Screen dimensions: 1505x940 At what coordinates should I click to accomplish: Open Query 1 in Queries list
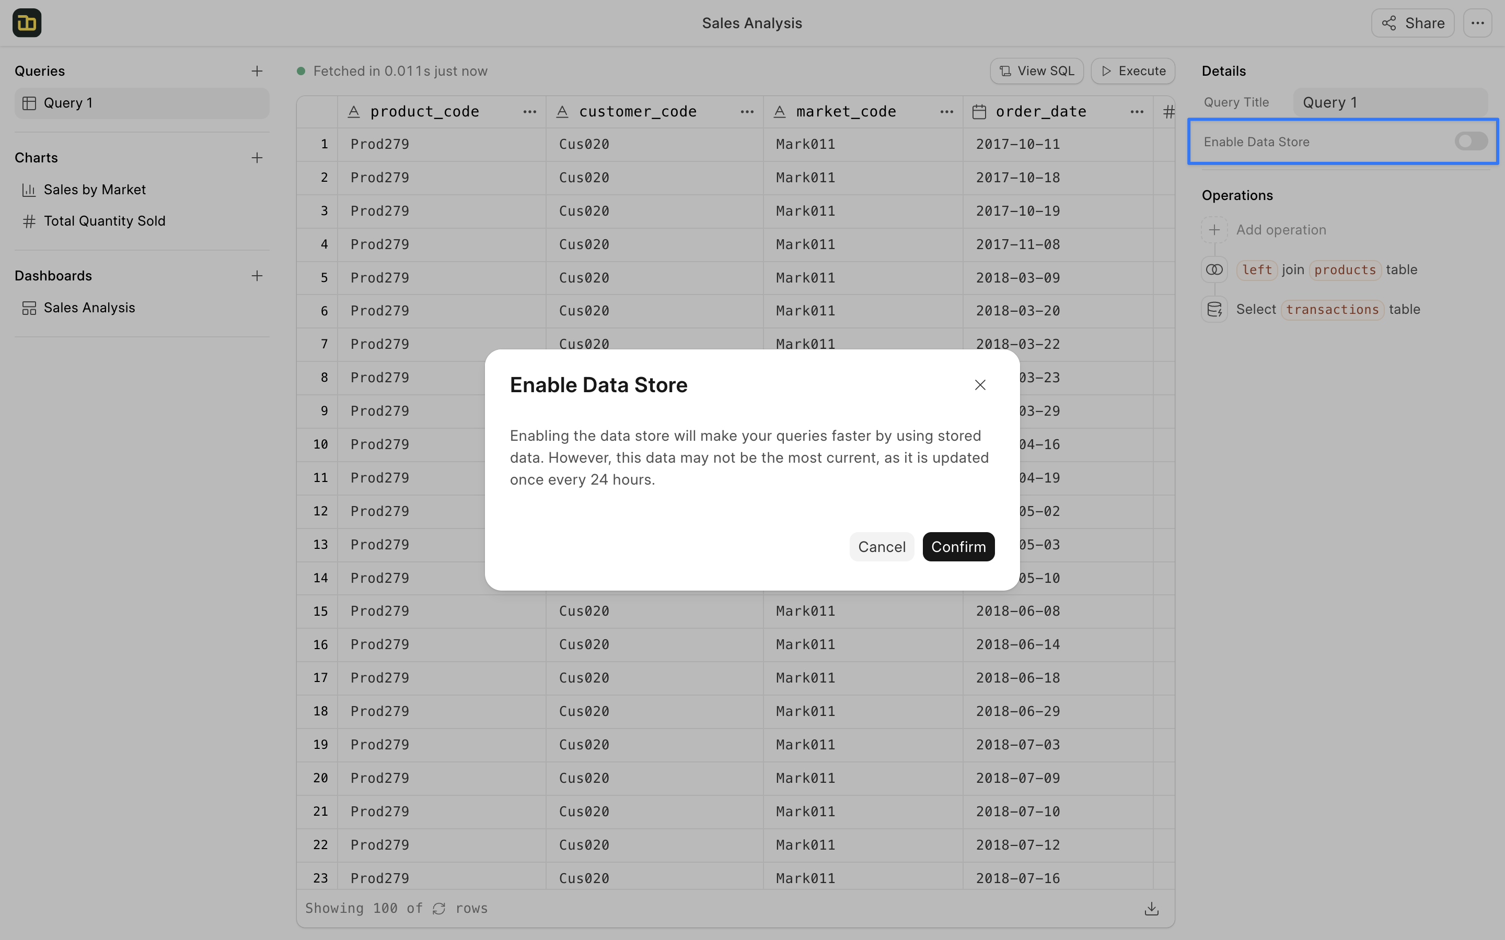tap(142, 103)
